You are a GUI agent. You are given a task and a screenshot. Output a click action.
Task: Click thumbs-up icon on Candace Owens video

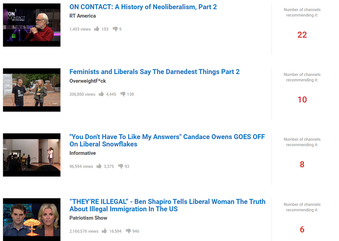[99, 166]
